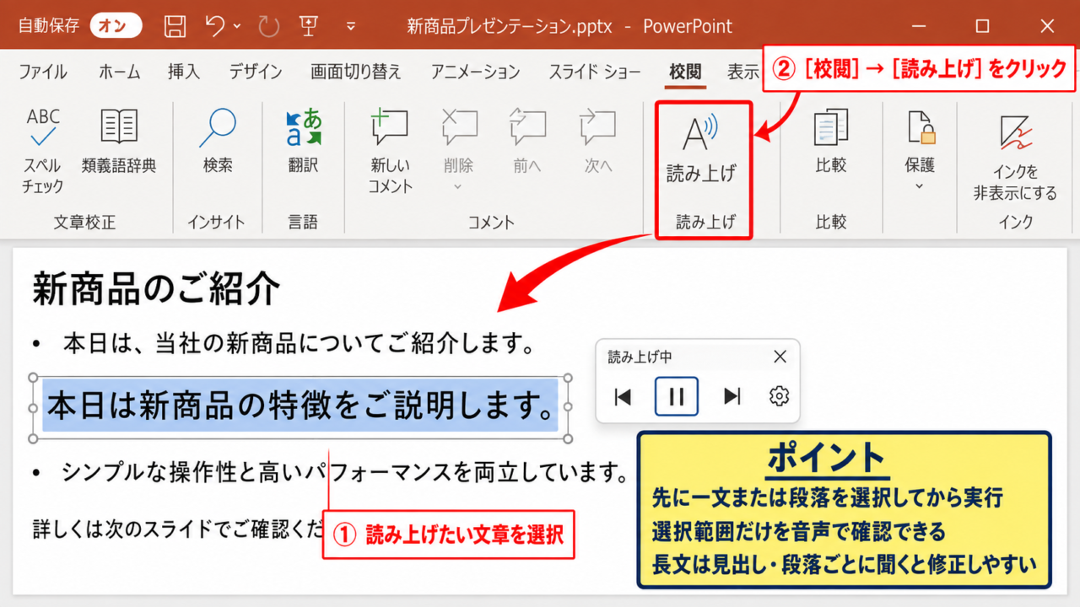Go to 前へ previous comment
The image size is (1080, 607).
coord(527,140)
